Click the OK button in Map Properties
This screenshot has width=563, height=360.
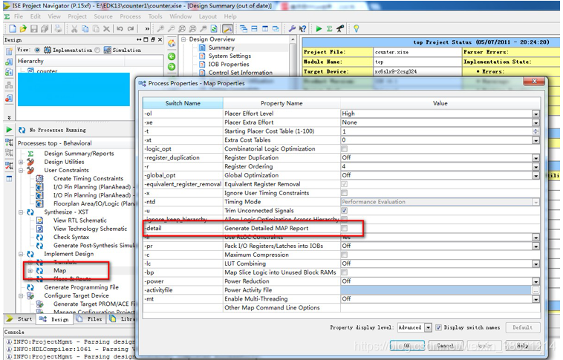click(x=407, y=346)
